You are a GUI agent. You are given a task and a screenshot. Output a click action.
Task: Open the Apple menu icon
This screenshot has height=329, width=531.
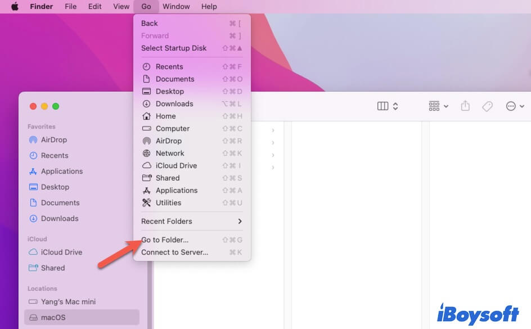click(x=15, y=6)
